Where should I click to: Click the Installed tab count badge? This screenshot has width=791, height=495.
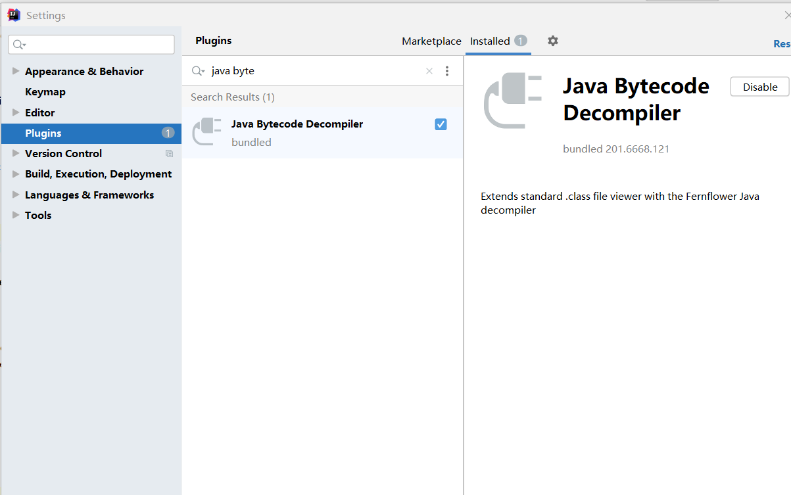pyautogui.click(x=521, y=41)
